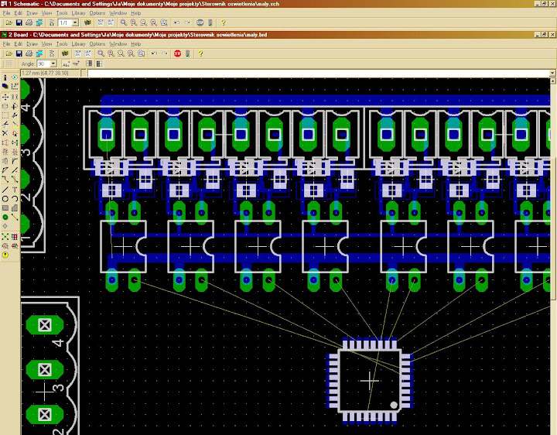Select the Info tool in the Board toolbox
This screenshot has height=435, width=557.
tap(5, 77)
